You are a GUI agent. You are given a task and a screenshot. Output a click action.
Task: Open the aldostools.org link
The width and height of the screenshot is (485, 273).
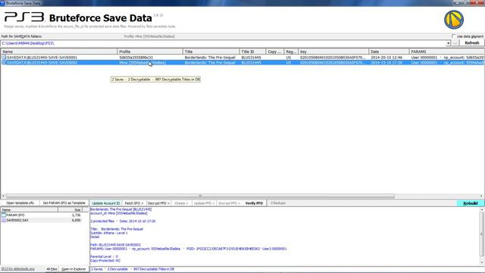17,269
